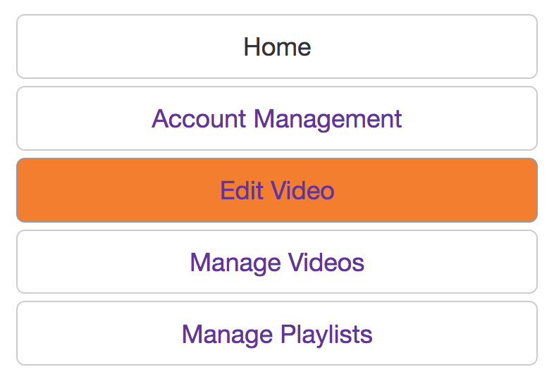Click the Manage Playlists link text
The image size is (554, 386).
coord(277,333)
